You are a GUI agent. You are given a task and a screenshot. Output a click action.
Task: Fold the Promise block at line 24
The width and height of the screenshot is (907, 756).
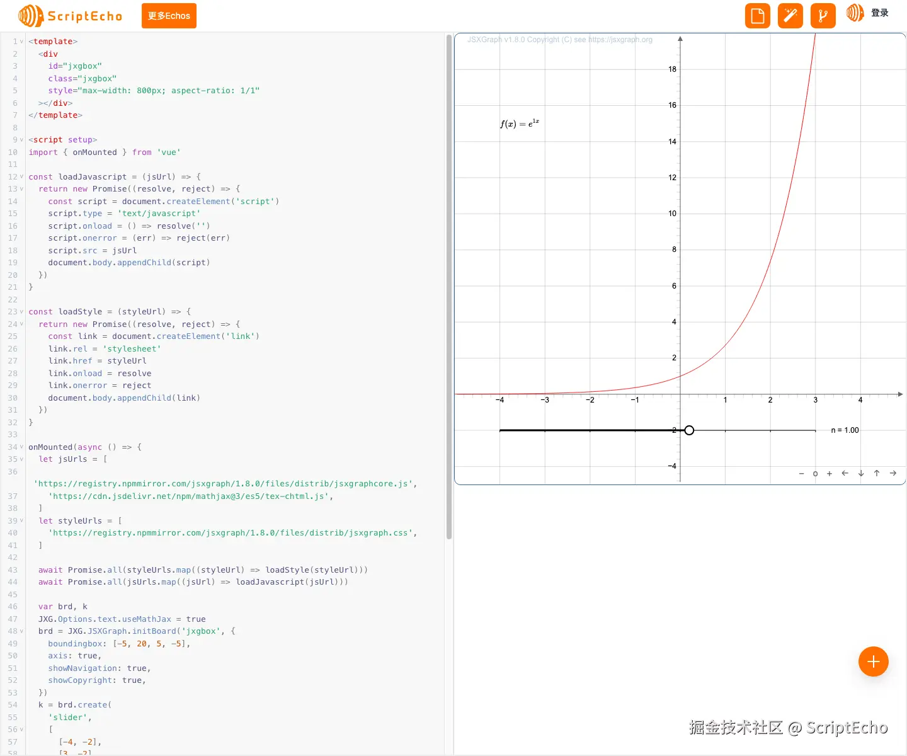pos(21,324)
